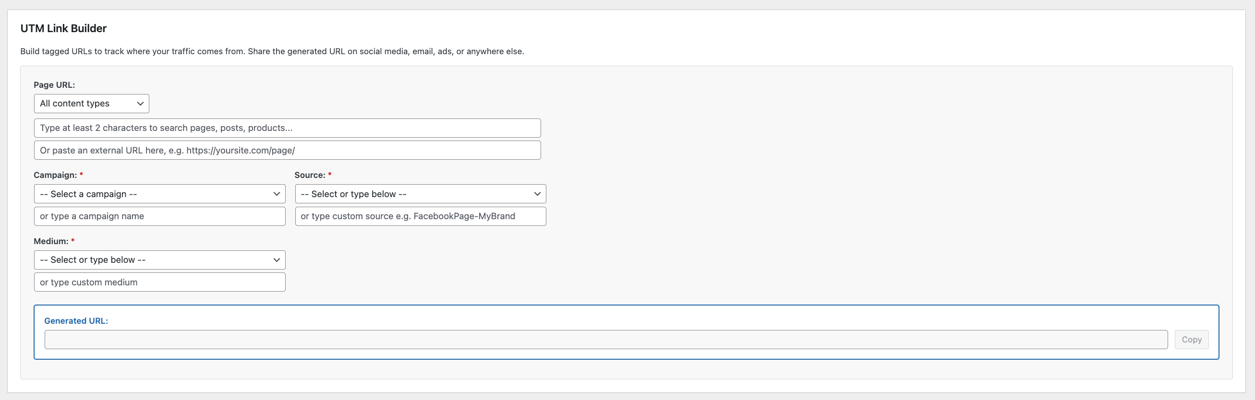Expand the Medium select dropdown

coord(159,260)
